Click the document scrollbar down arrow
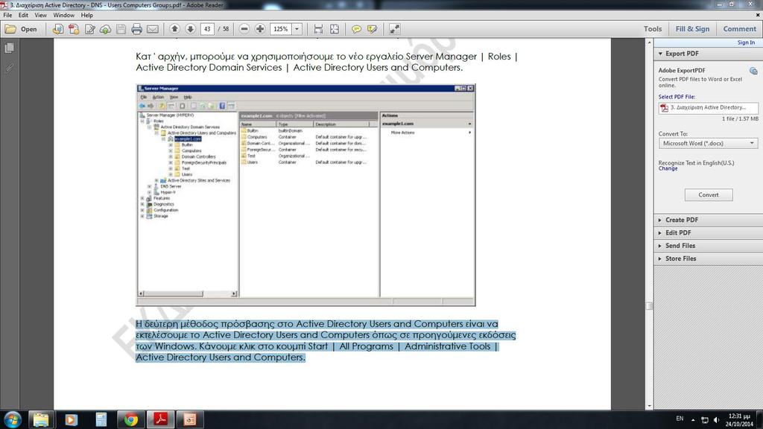The height and width of the screenshot is (429, 763). click(x=649, y=406)
